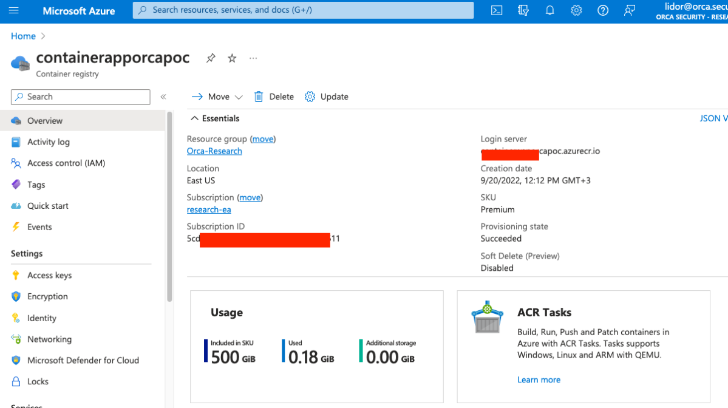Open the Orca-Research resource group link

coord(214,151)
